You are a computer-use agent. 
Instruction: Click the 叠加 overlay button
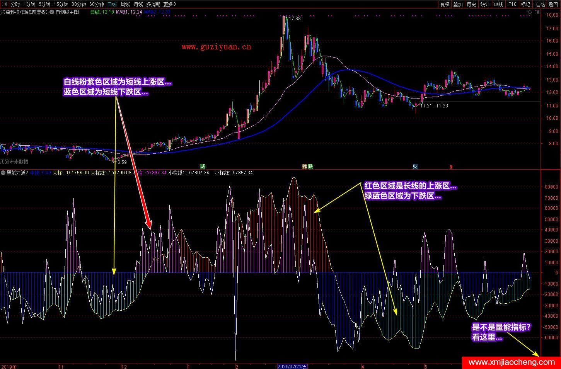click(x=458, y=4)
